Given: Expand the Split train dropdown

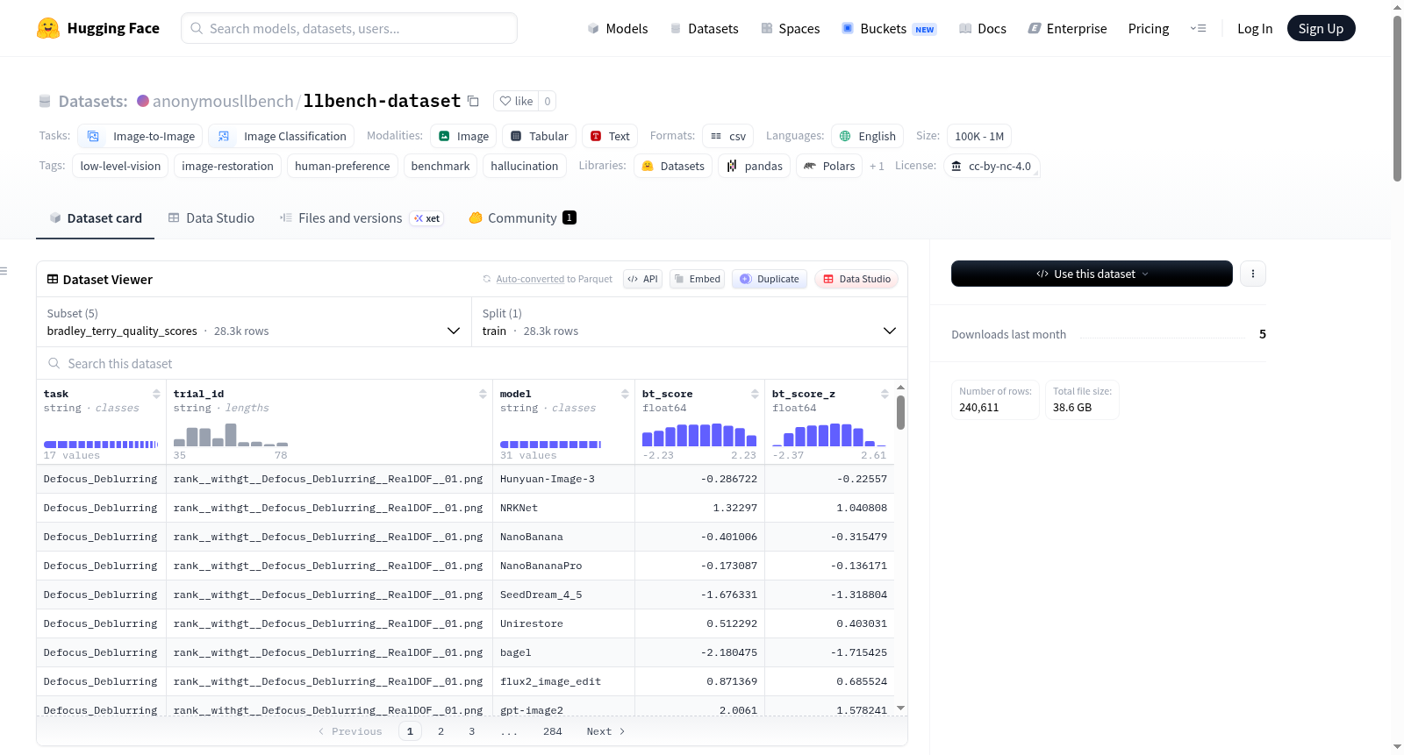Looking at the screenshot, I should pyautogui.click(x=690, y=322).
